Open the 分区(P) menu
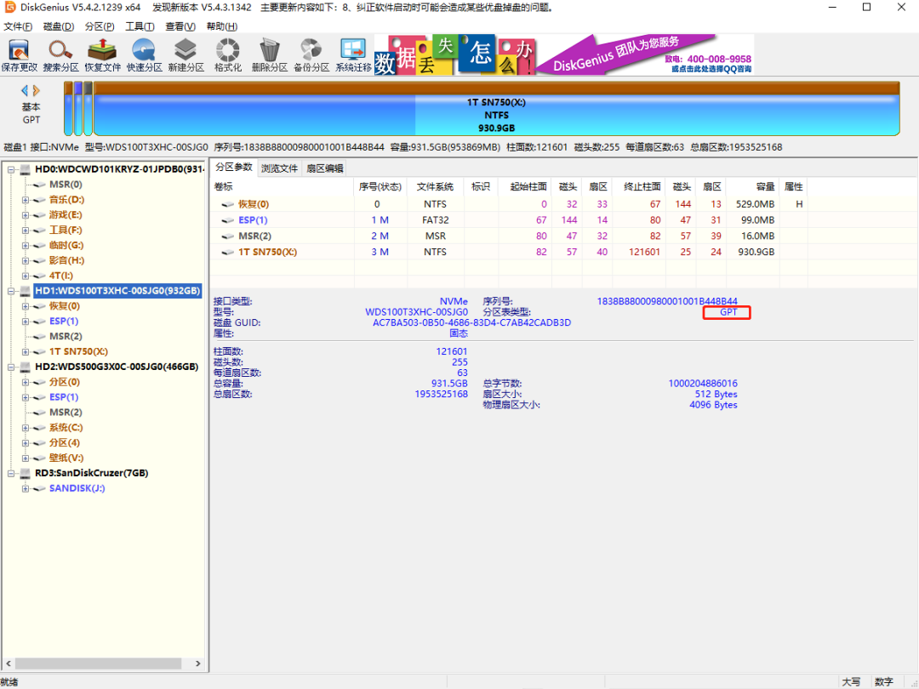 pyautogui.click(x=100, y=26)
